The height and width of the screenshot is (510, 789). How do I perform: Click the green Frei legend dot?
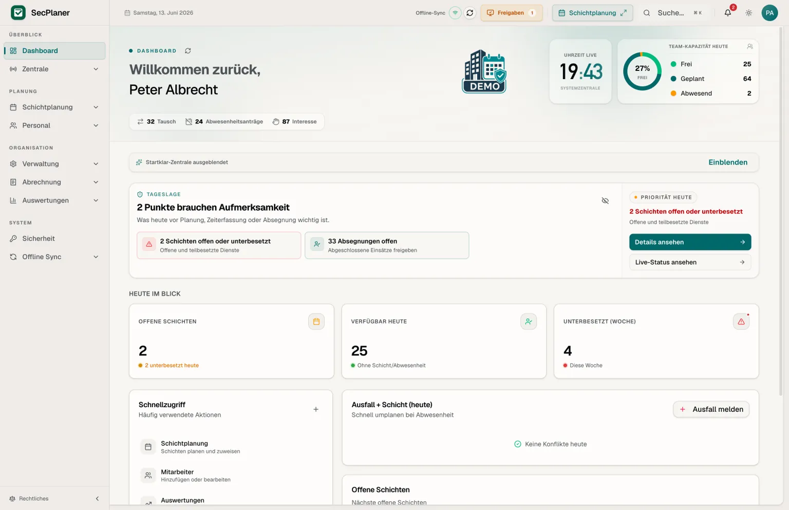(x=673, y=64)
